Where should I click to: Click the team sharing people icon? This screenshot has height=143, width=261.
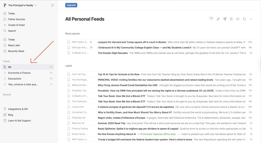click(x=231, y=19)
